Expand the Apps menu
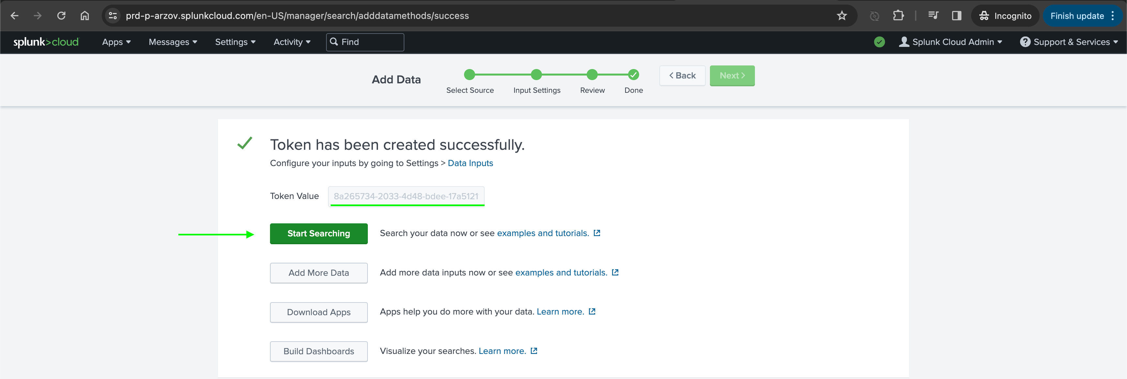The width and height of the screenshot is (1127, 379). pos(116,42)
